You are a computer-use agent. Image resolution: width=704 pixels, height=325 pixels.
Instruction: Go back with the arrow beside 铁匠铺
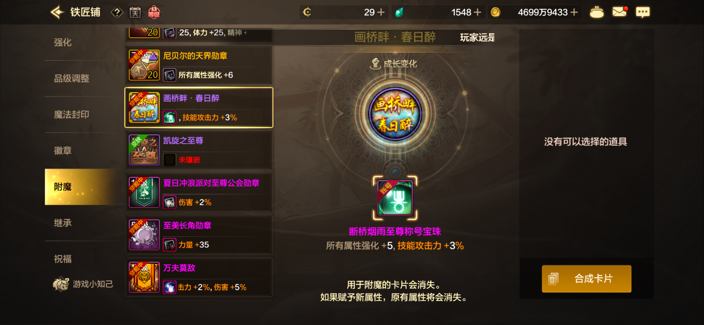(x=57, y=12)
